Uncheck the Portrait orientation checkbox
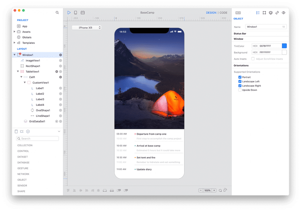301x211 pixels. (x=240, y=77)
